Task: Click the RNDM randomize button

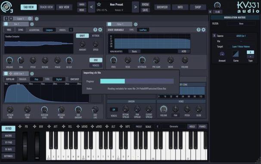Action: [x=145, y=4]
